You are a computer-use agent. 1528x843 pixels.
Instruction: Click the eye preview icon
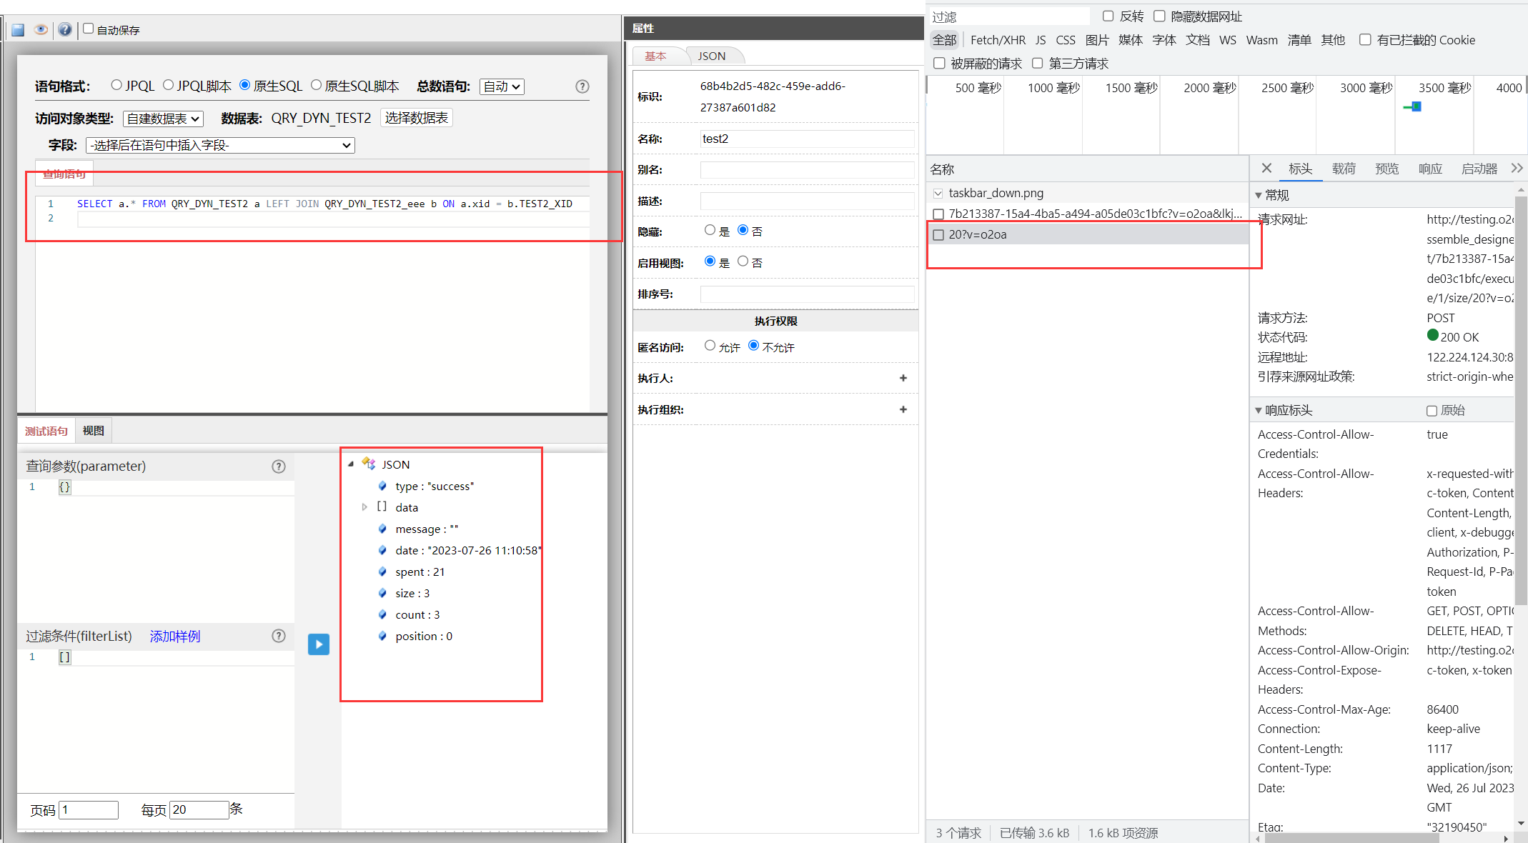click(41, 30)
